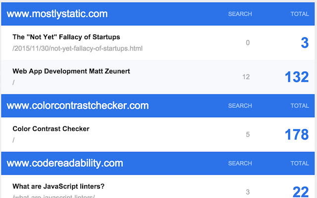Click SEARCH column header for mostlystatic.com
317x198 pixels.
point(240,14)
